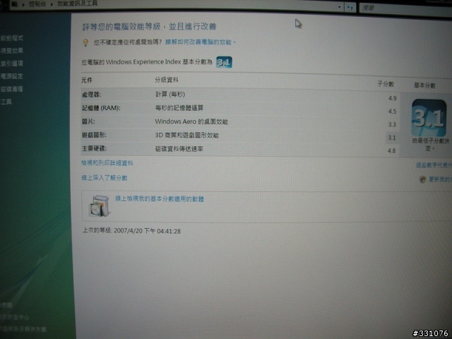Screen dimensions: 452x339
Task: Click the 評等您的電腦效能等級 heading
Action: (x=149, y=27)
